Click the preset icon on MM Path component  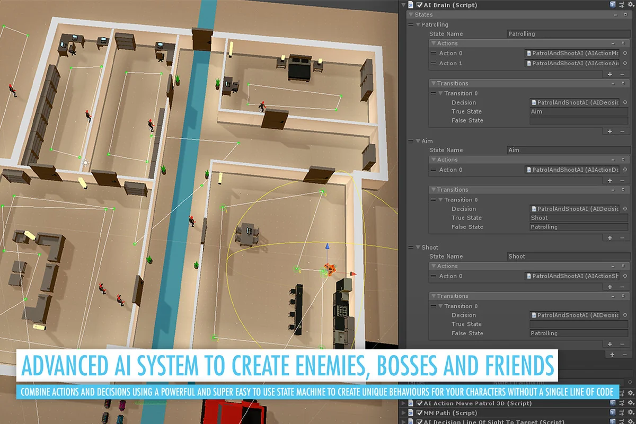pos(622,412)
